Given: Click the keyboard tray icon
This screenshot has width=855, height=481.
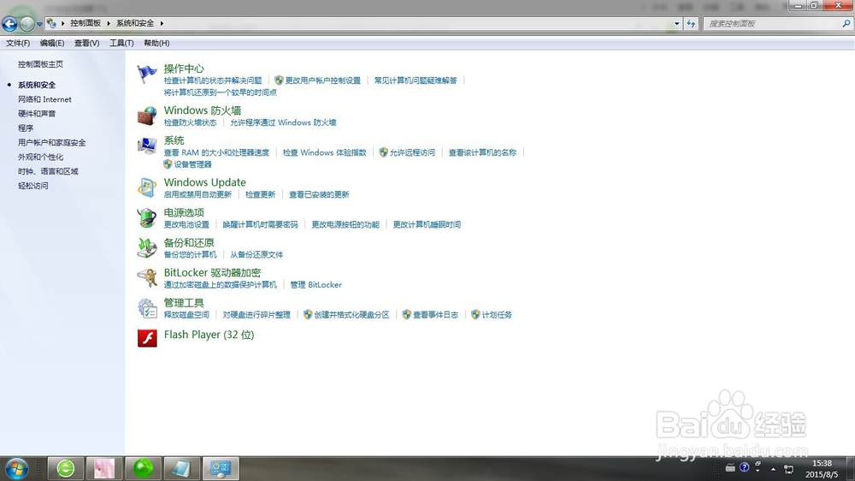Looking at the screenshot, I should click(x=730, y=467).
